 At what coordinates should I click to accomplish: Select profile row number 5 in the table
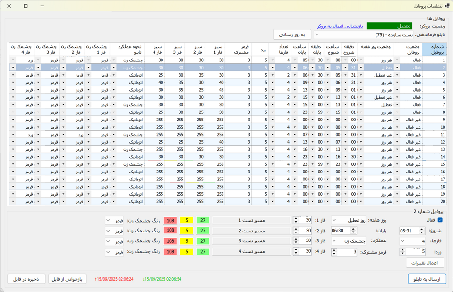click(434, 90)
